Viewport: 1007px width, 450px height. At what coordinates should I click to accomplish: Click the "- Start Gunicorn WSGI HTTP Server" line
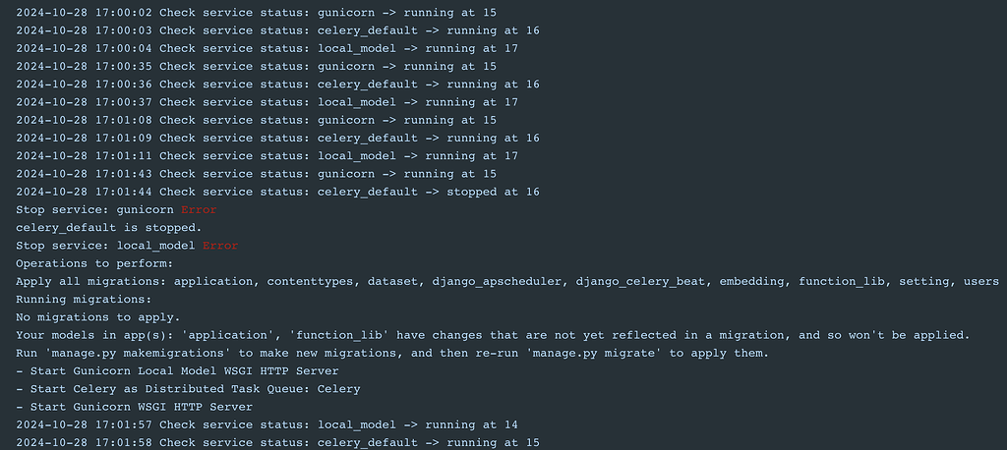click(x=134, y=407)
